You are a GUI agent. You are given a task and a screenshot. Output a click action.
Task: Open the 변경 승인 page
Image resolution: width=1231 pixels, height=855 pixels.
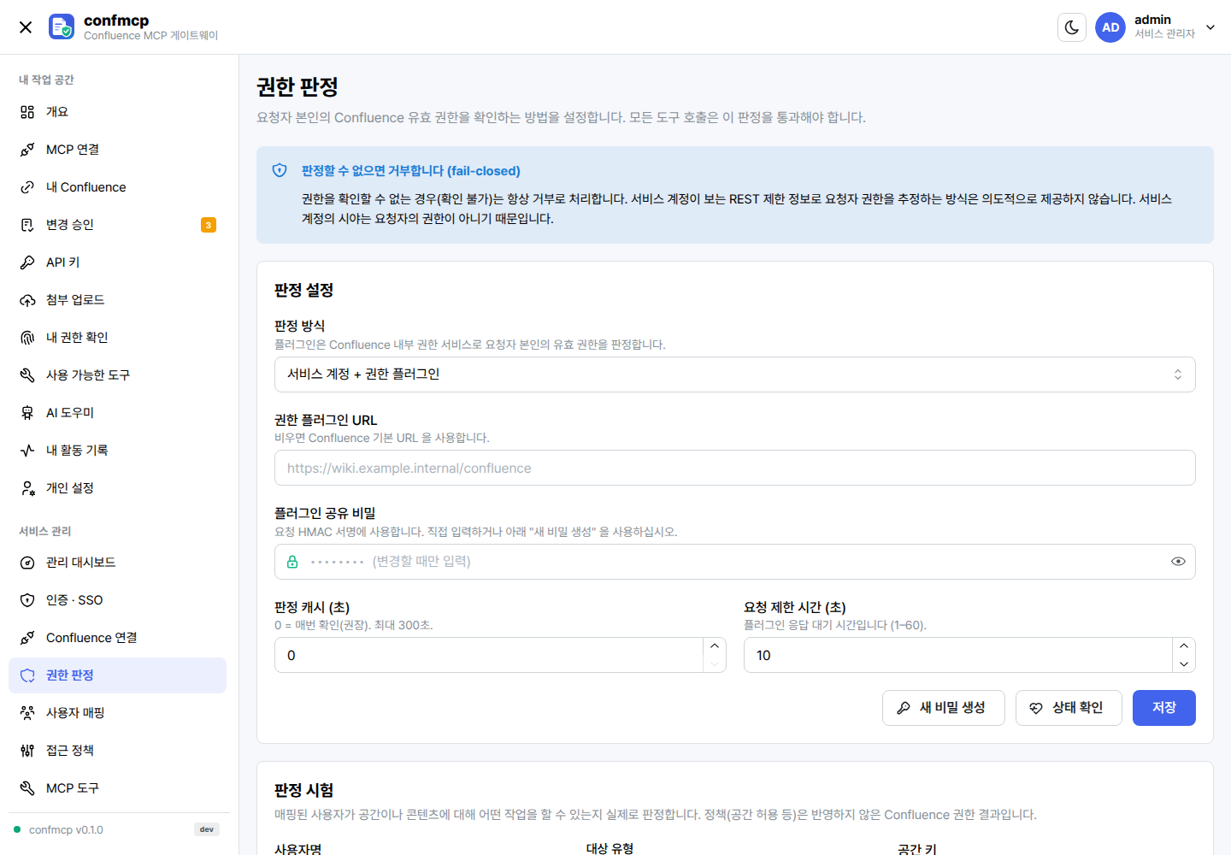tap(117, 225)
